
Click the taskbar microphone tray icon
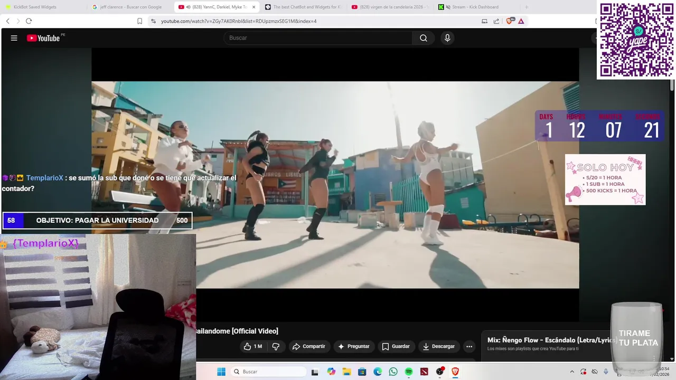pyautogui.click(x=606, y=372)
